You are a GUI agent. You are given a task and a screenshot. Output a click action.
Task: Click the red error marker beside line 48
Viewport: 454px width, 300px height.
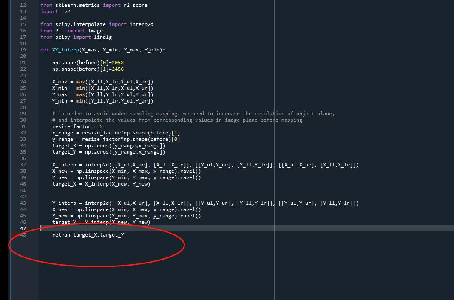(x=14, y=234)
